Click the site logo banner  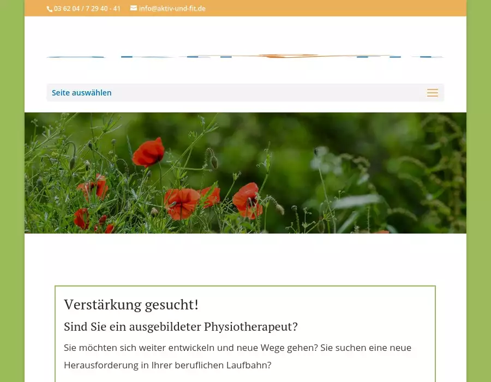tap(245, 56)
